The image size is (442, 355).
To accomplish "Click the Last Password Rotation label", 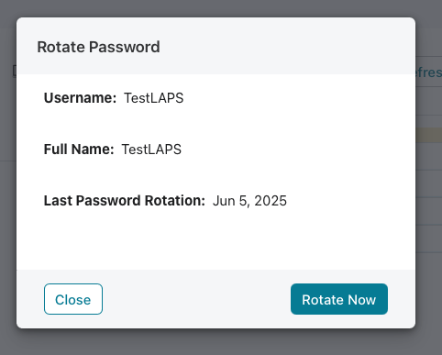I will click(125, 201).
